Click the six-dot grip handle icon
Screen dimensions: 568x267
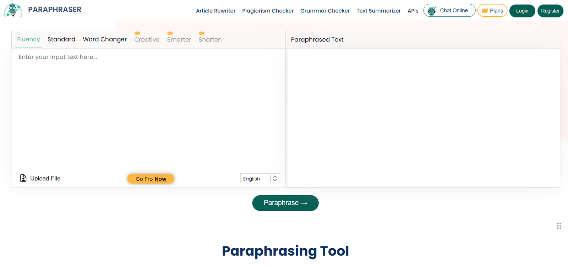pos(559,226)
